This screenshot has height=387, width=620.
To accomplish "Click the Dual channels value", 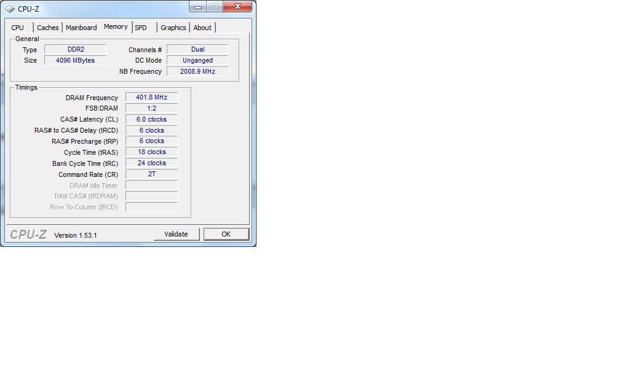I will (197, 49).
